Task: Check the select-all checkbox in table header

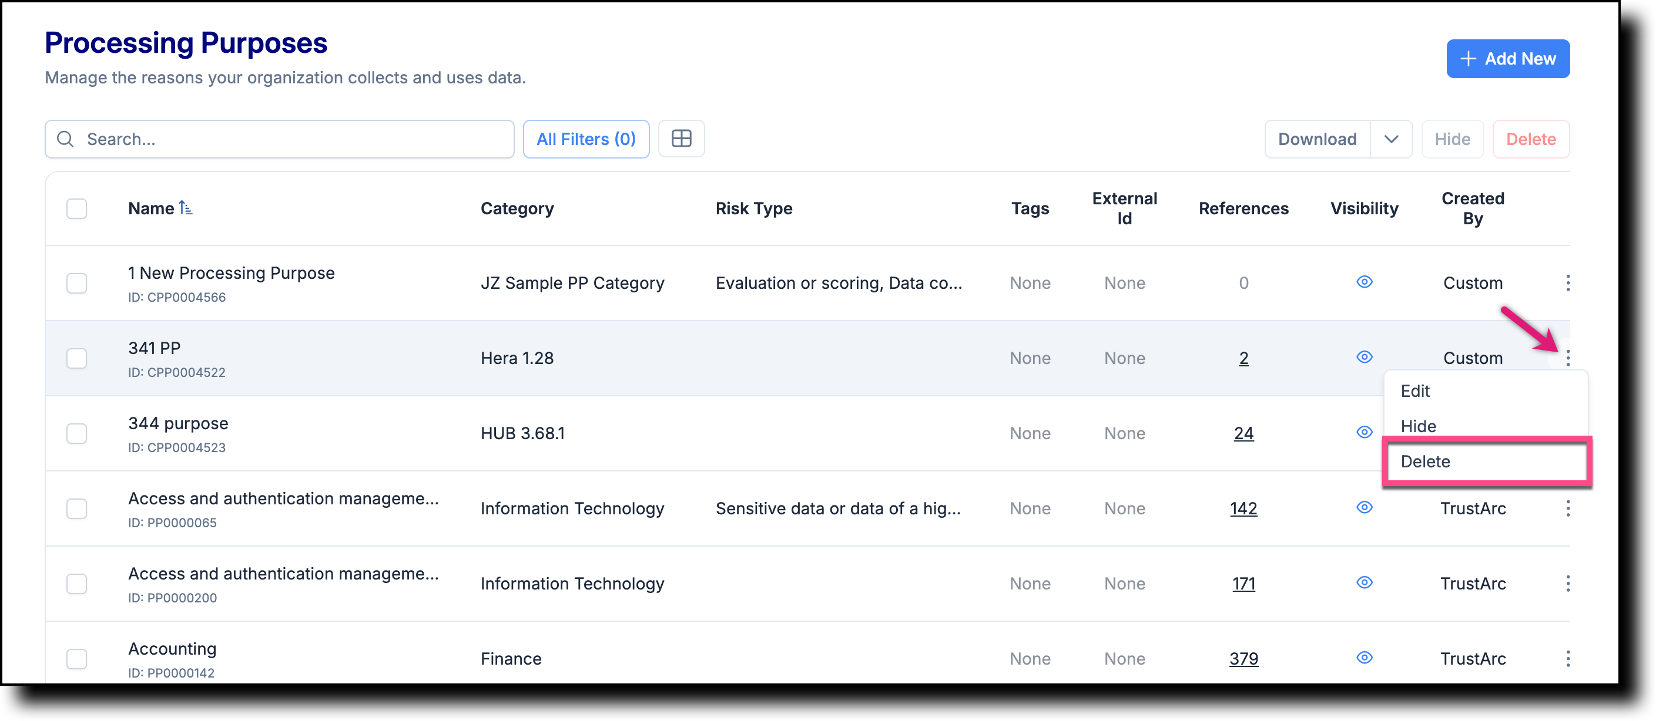Action: point(76,208)
